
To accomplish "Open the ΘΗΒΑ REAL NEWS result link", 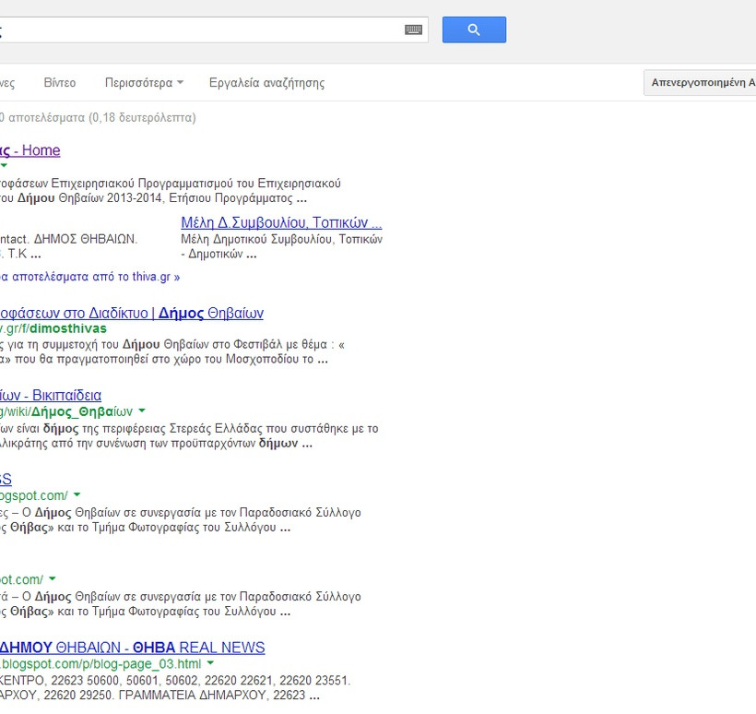I will 132,648.
